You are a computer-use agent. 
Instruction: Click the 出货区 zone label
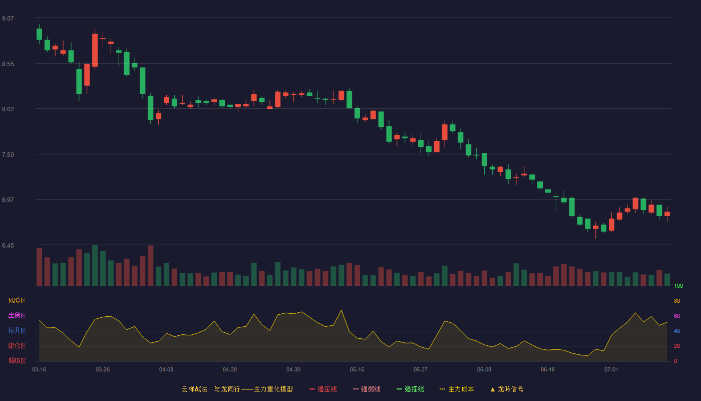point(17,316)
